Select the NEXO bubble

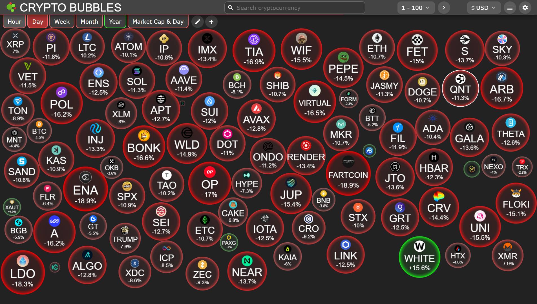(x=493, y=166)
